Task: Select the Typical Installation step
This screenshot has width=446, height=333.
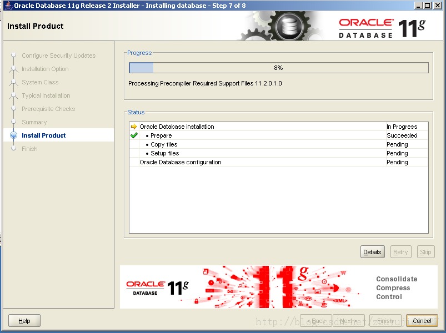Action: pyautogui.click(x=46, y=95)
